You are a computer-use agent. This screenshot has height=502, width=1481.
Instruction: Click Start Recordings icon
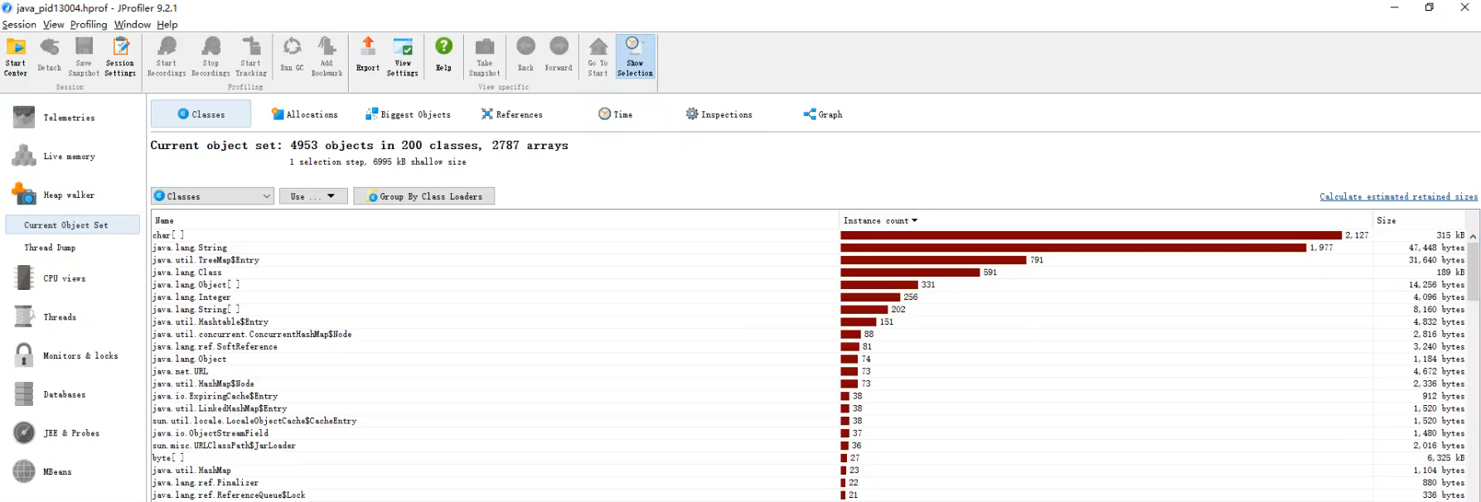pos(167,56)
